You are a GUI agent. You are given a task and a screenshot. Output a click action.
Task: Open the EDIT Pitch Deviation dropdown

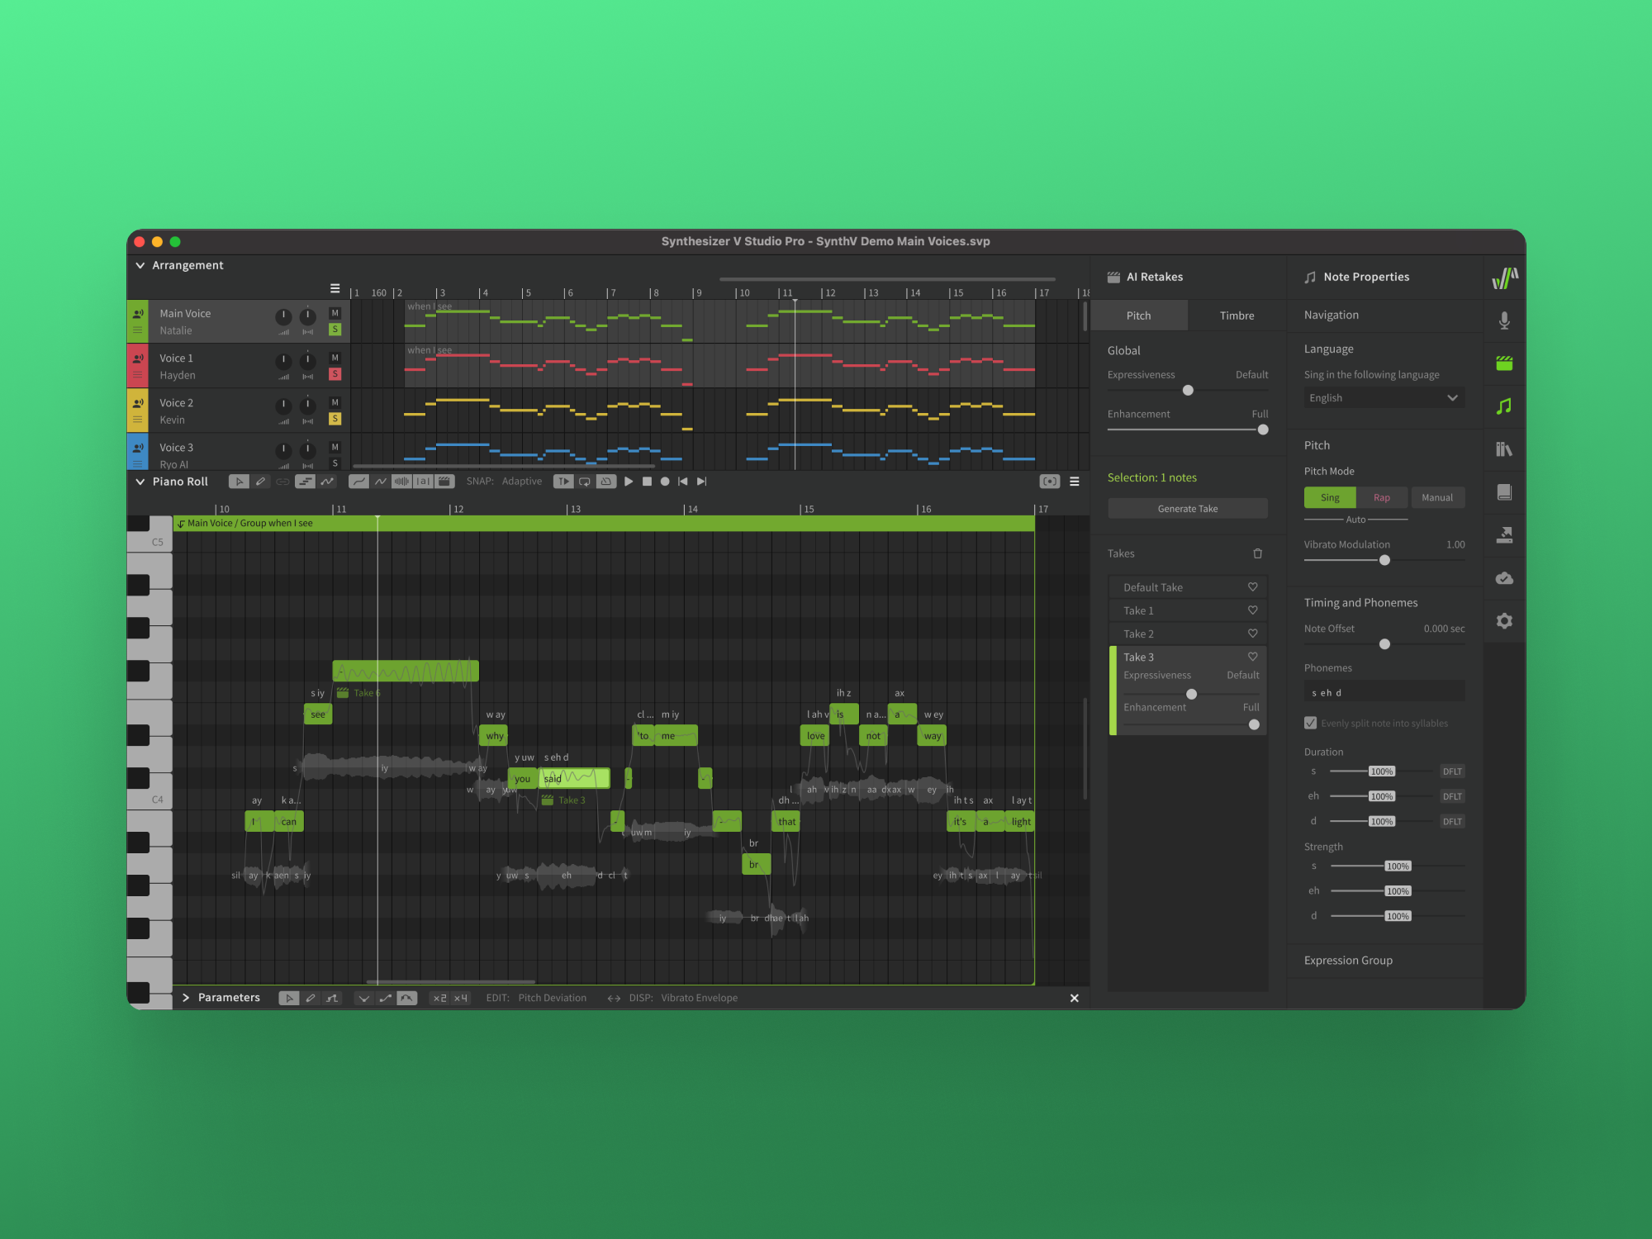[552, 998]
